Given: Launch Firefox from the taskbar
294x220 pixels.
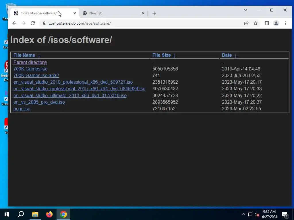Looking at the screenshot, I should 49,214.
